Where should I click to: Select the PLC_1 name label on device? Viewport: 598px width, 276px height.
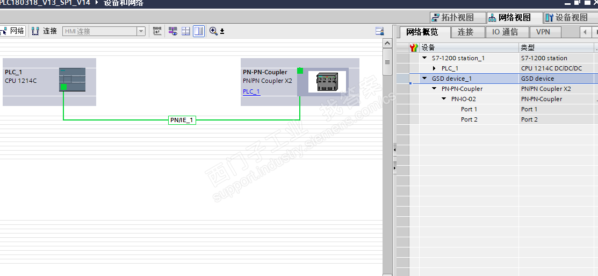[13, 72]
